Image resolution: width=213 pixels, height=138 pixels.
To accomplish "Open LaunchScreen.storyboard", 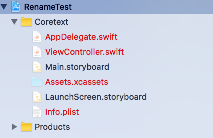I will point(96,97).
